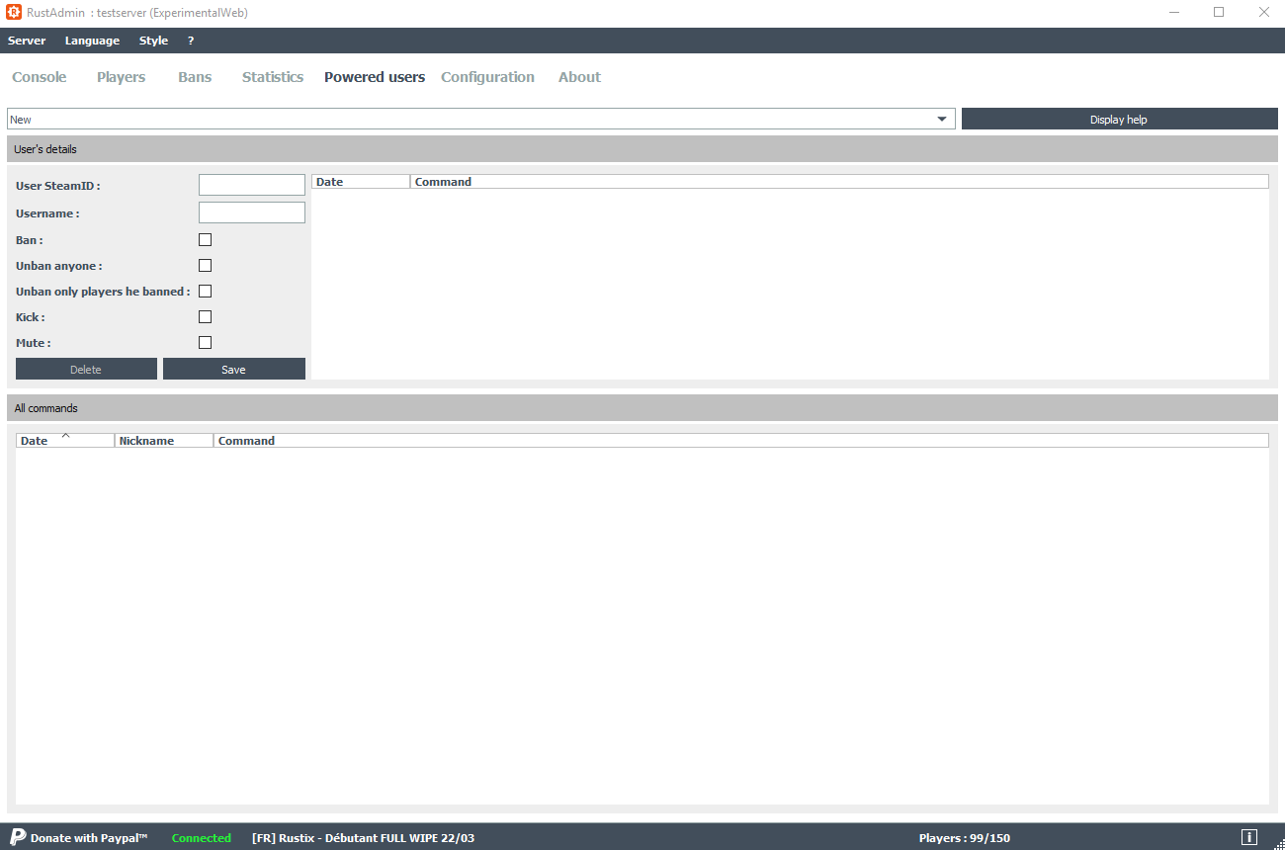Viewport: 1285px width, 850px height.
Task: Minimize the RustAdmin window
Action: [1174, 13]
